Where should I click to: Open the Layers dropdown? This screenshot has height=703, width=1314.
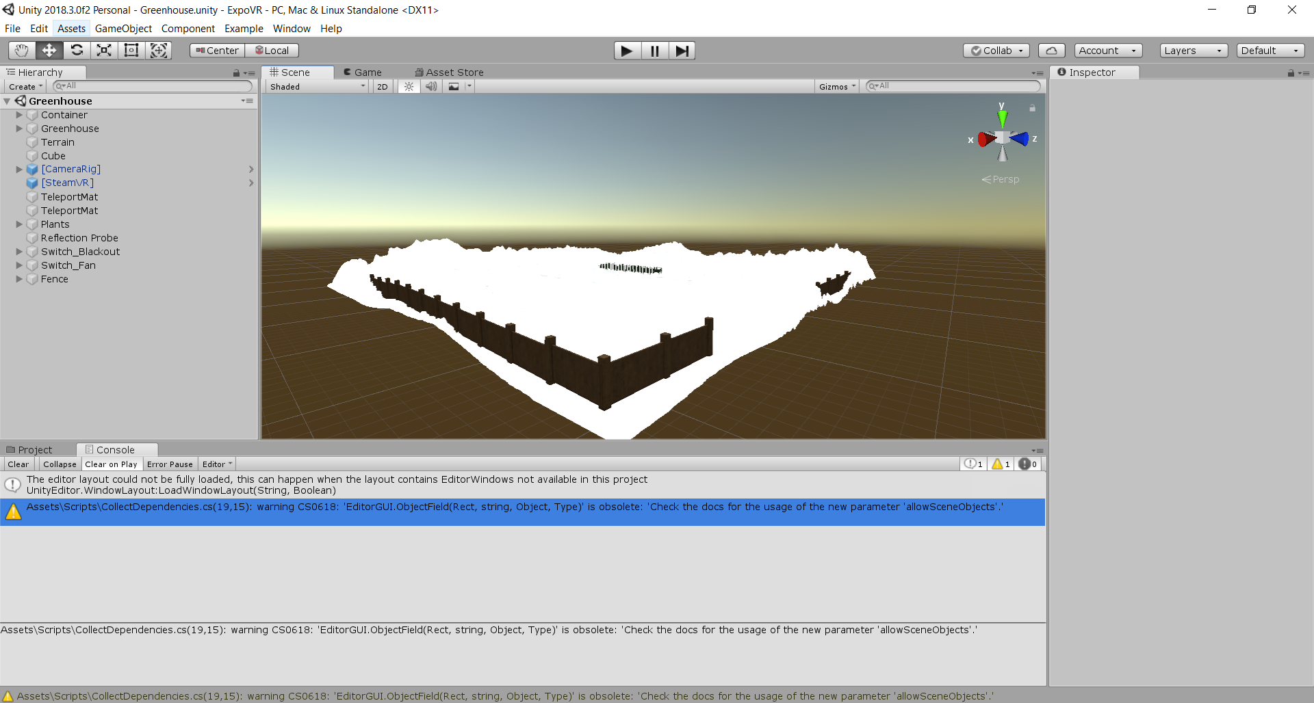[x=1193, y=50]
